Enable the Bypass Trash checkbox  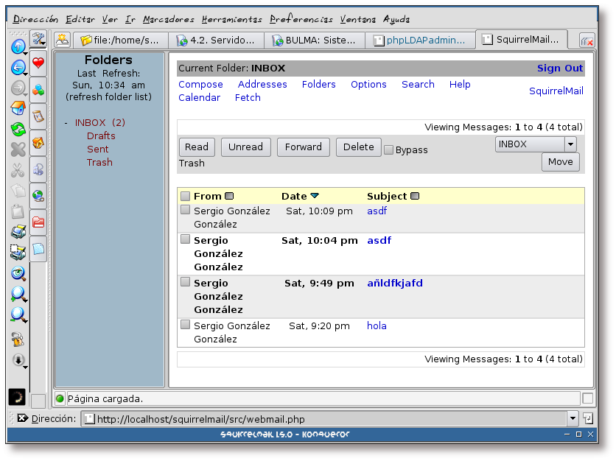click(388, 149)
